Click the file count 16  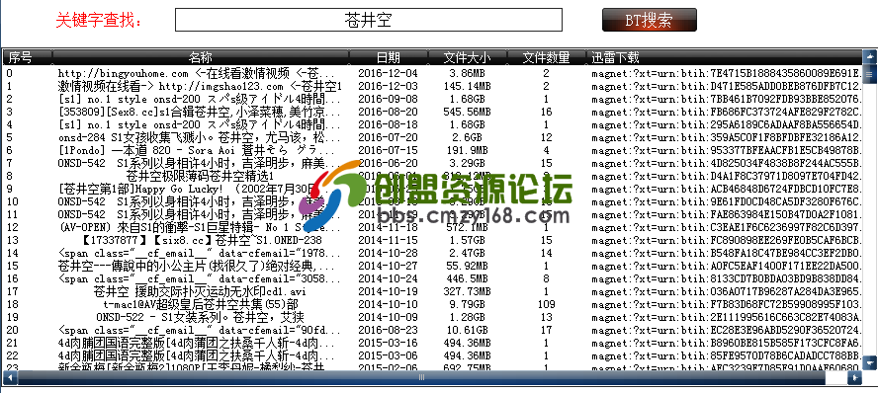point(546,112)
